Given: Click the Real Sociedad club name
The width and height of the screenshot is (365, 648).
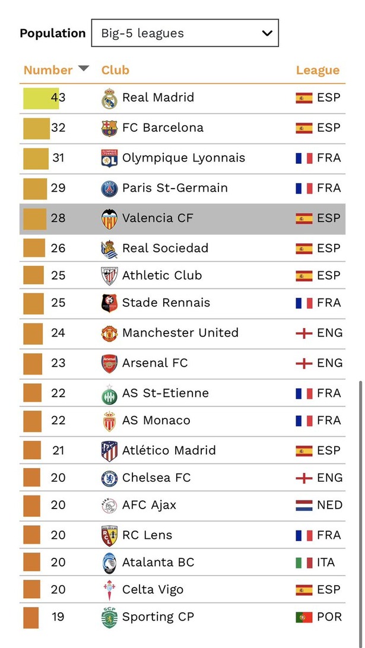Looking at the screenshot, I should pyautogui.click(x=165, y=249).
